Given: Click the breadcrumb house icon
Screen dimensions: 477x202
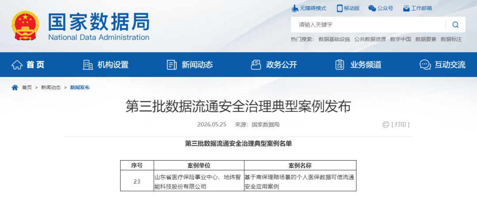Looking at the screenshot, I should click(x=15, y=87).
